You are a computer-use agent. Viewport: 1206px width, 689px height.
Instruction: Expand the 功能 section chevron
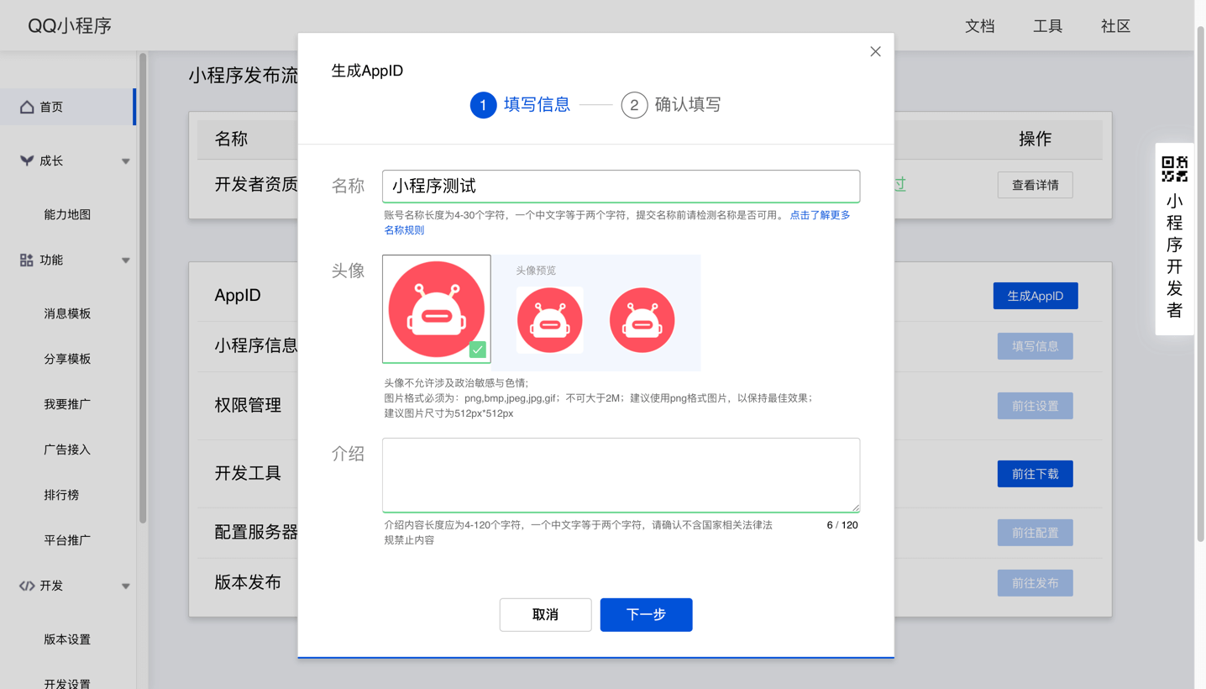click(126, 260)
